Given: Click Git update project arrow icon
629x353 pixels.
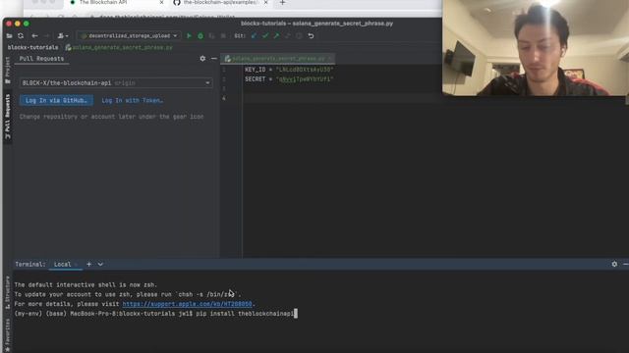Looking at the screenshot, I should 254,35.
